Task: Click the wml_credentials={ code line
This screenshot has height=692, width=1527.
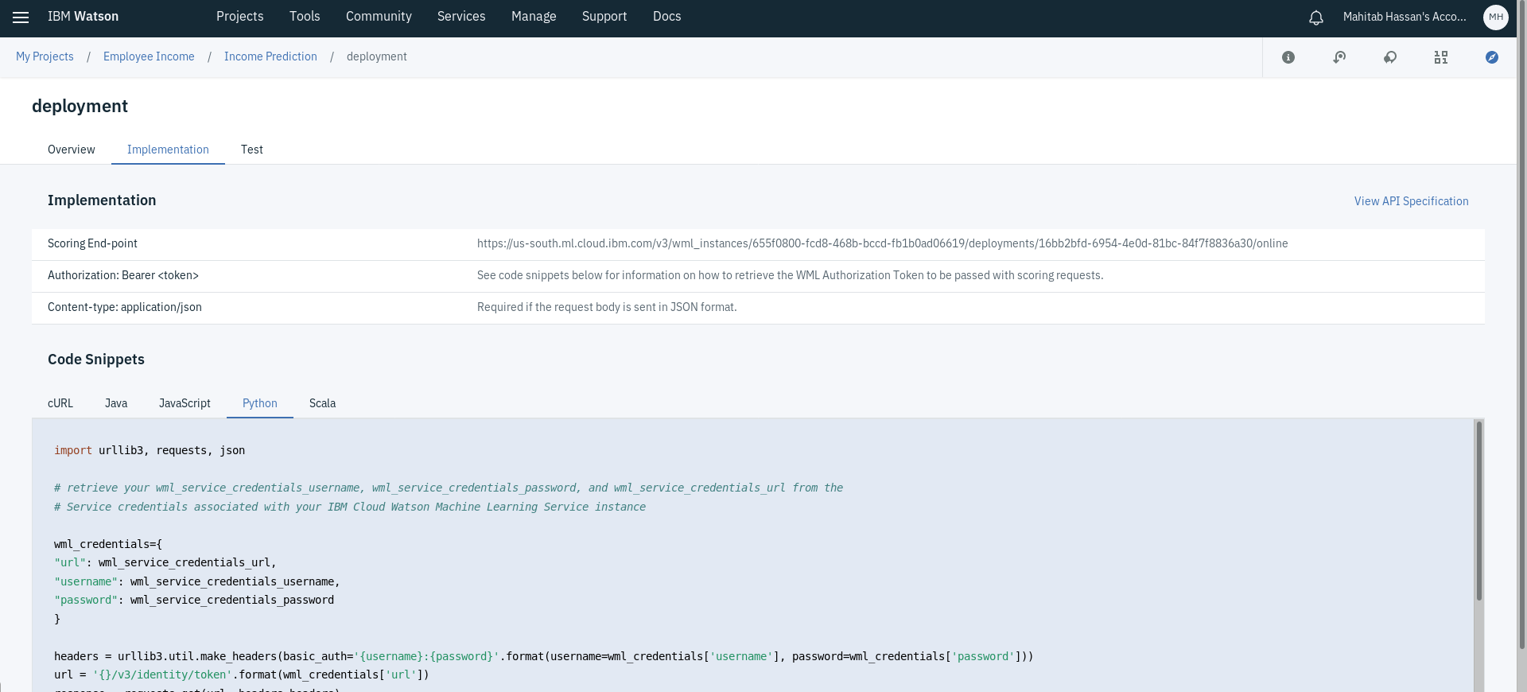Action: click(x=108, y=544)
